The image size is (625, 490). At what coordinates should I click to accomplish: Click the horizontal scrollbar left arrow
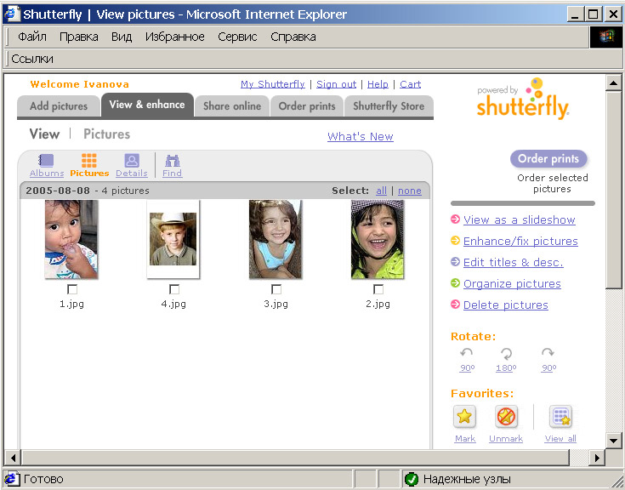(13, 458)
